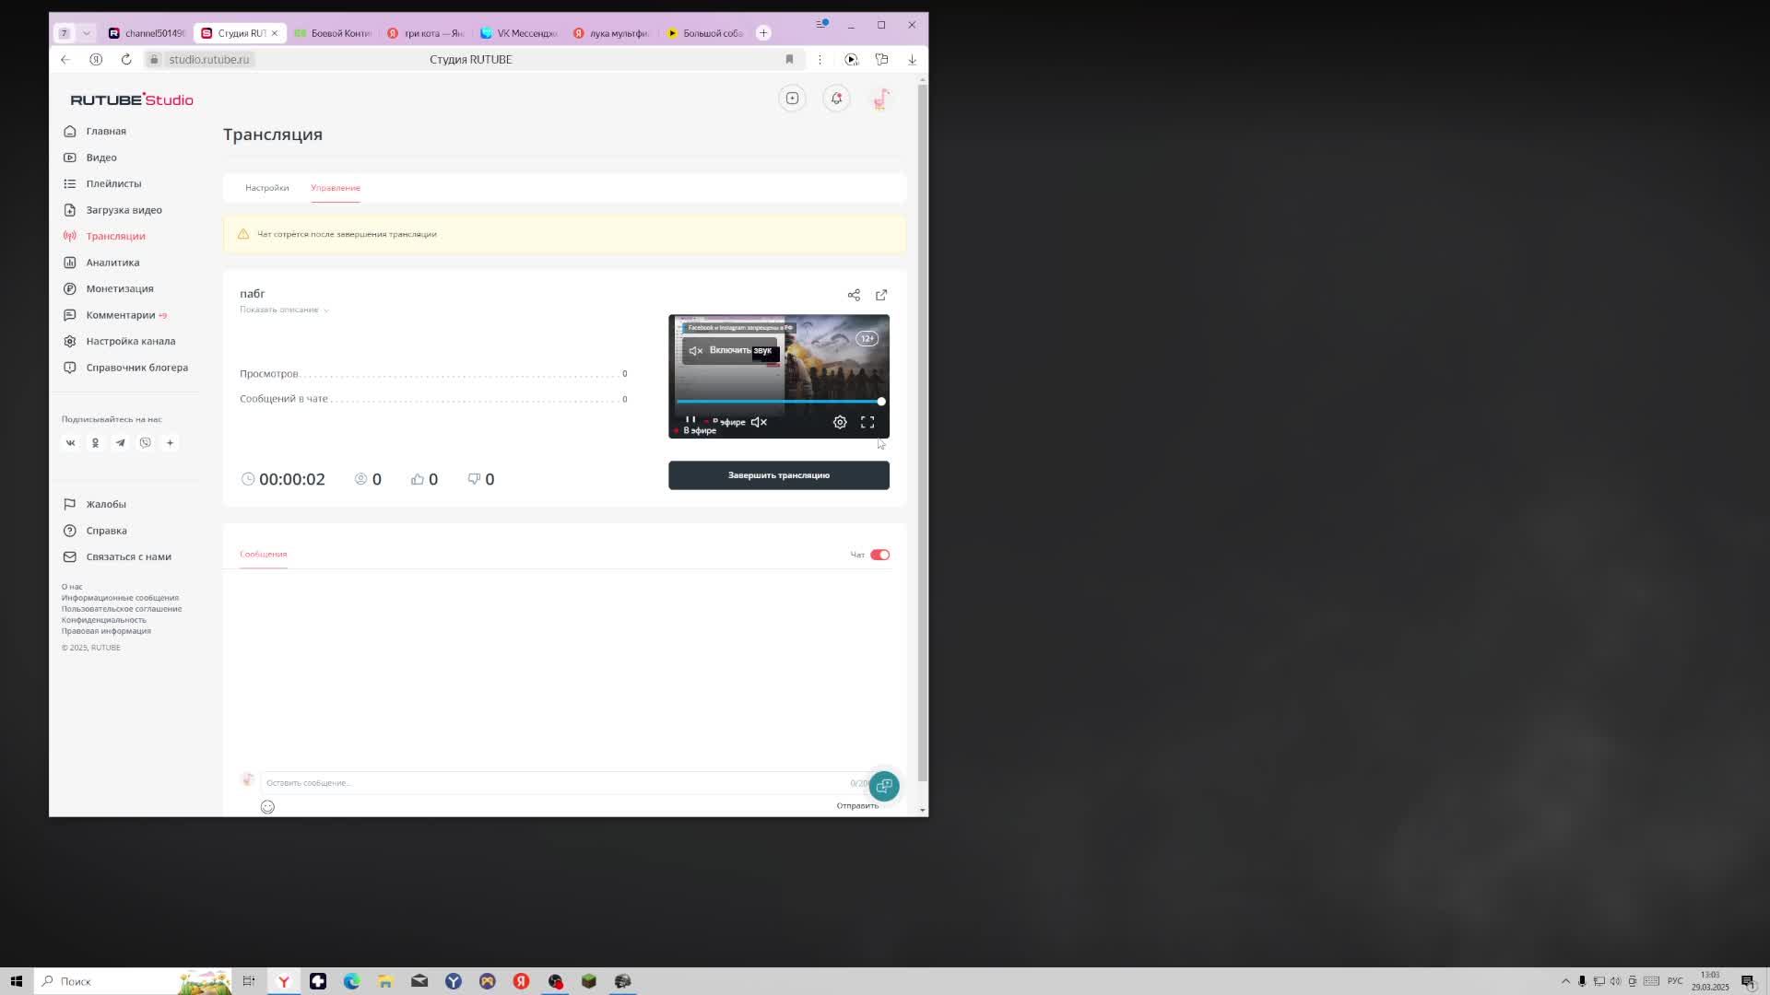Open the user avatar menu in the header
Viewport: 1770px width, 995px height.
pyautogui.click(x=881, y=99)
